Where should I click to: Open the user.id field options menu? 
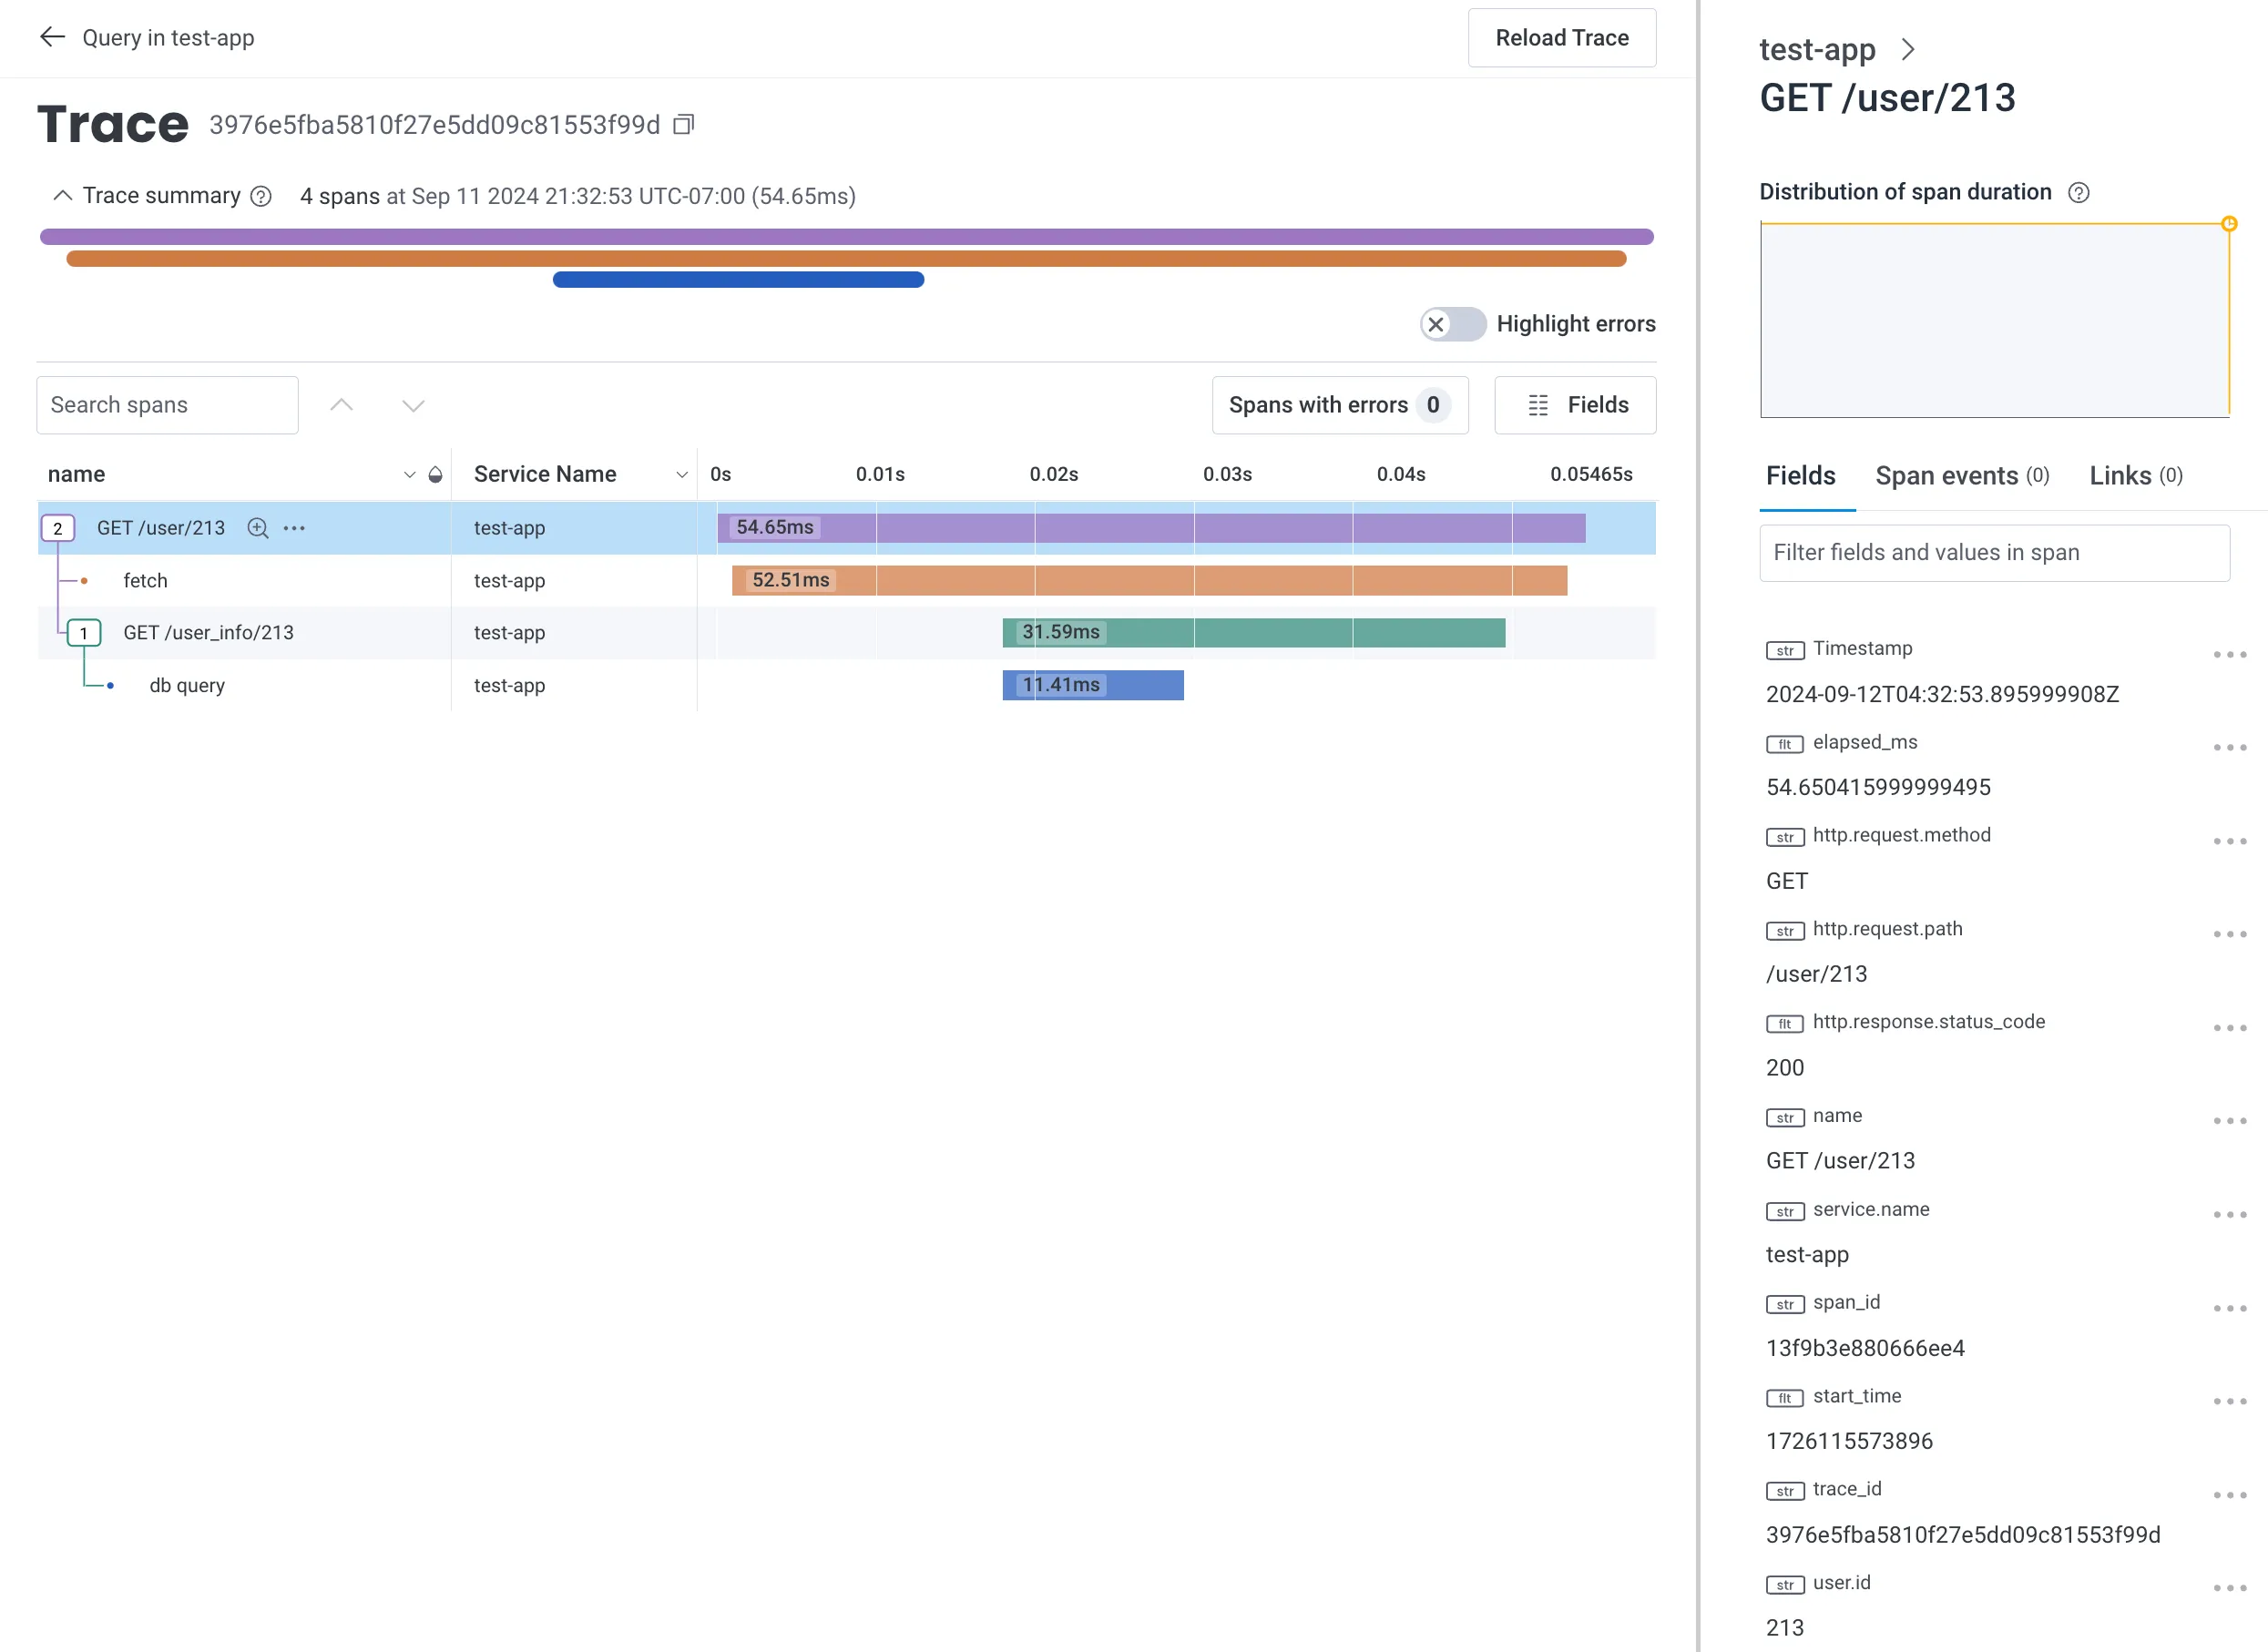(x=2229, y=1588)
